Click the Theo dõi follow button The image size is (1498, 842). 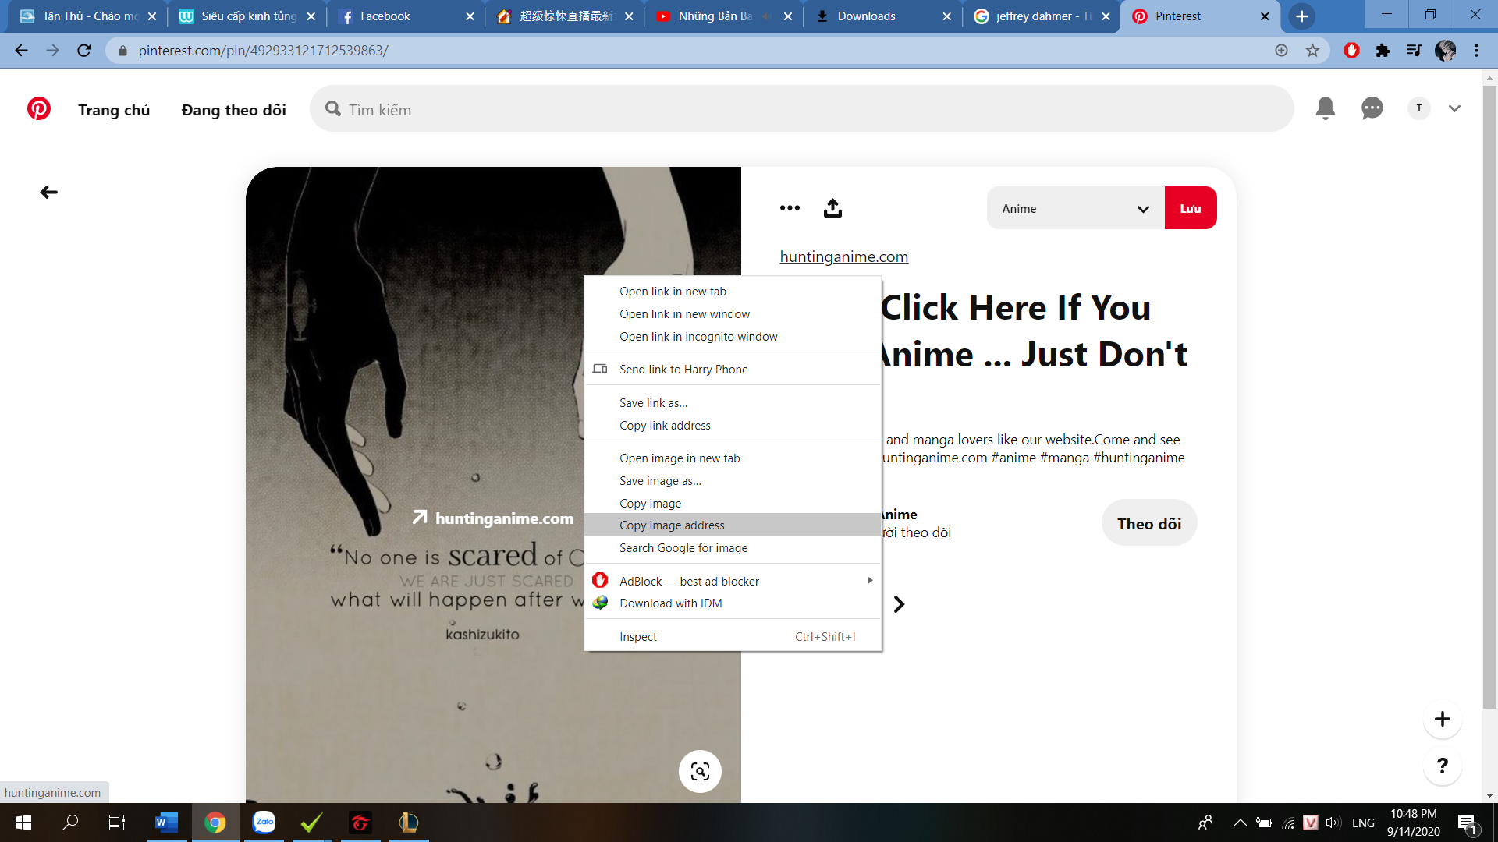1148,523
